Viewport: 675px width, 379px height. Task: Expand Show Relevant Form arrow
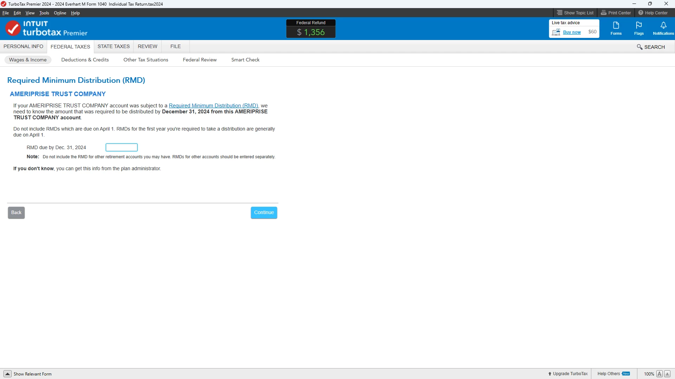pos(7,374)
